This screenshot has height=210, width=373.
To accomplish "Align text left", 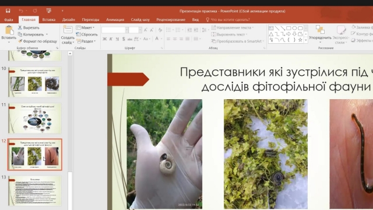I will click(x=168, y=39).
